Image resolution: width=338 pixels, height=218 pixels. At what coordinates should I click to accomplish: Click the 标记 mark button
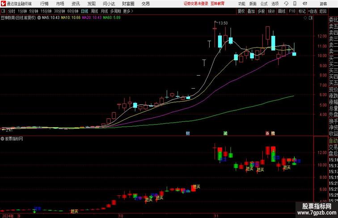302,11
